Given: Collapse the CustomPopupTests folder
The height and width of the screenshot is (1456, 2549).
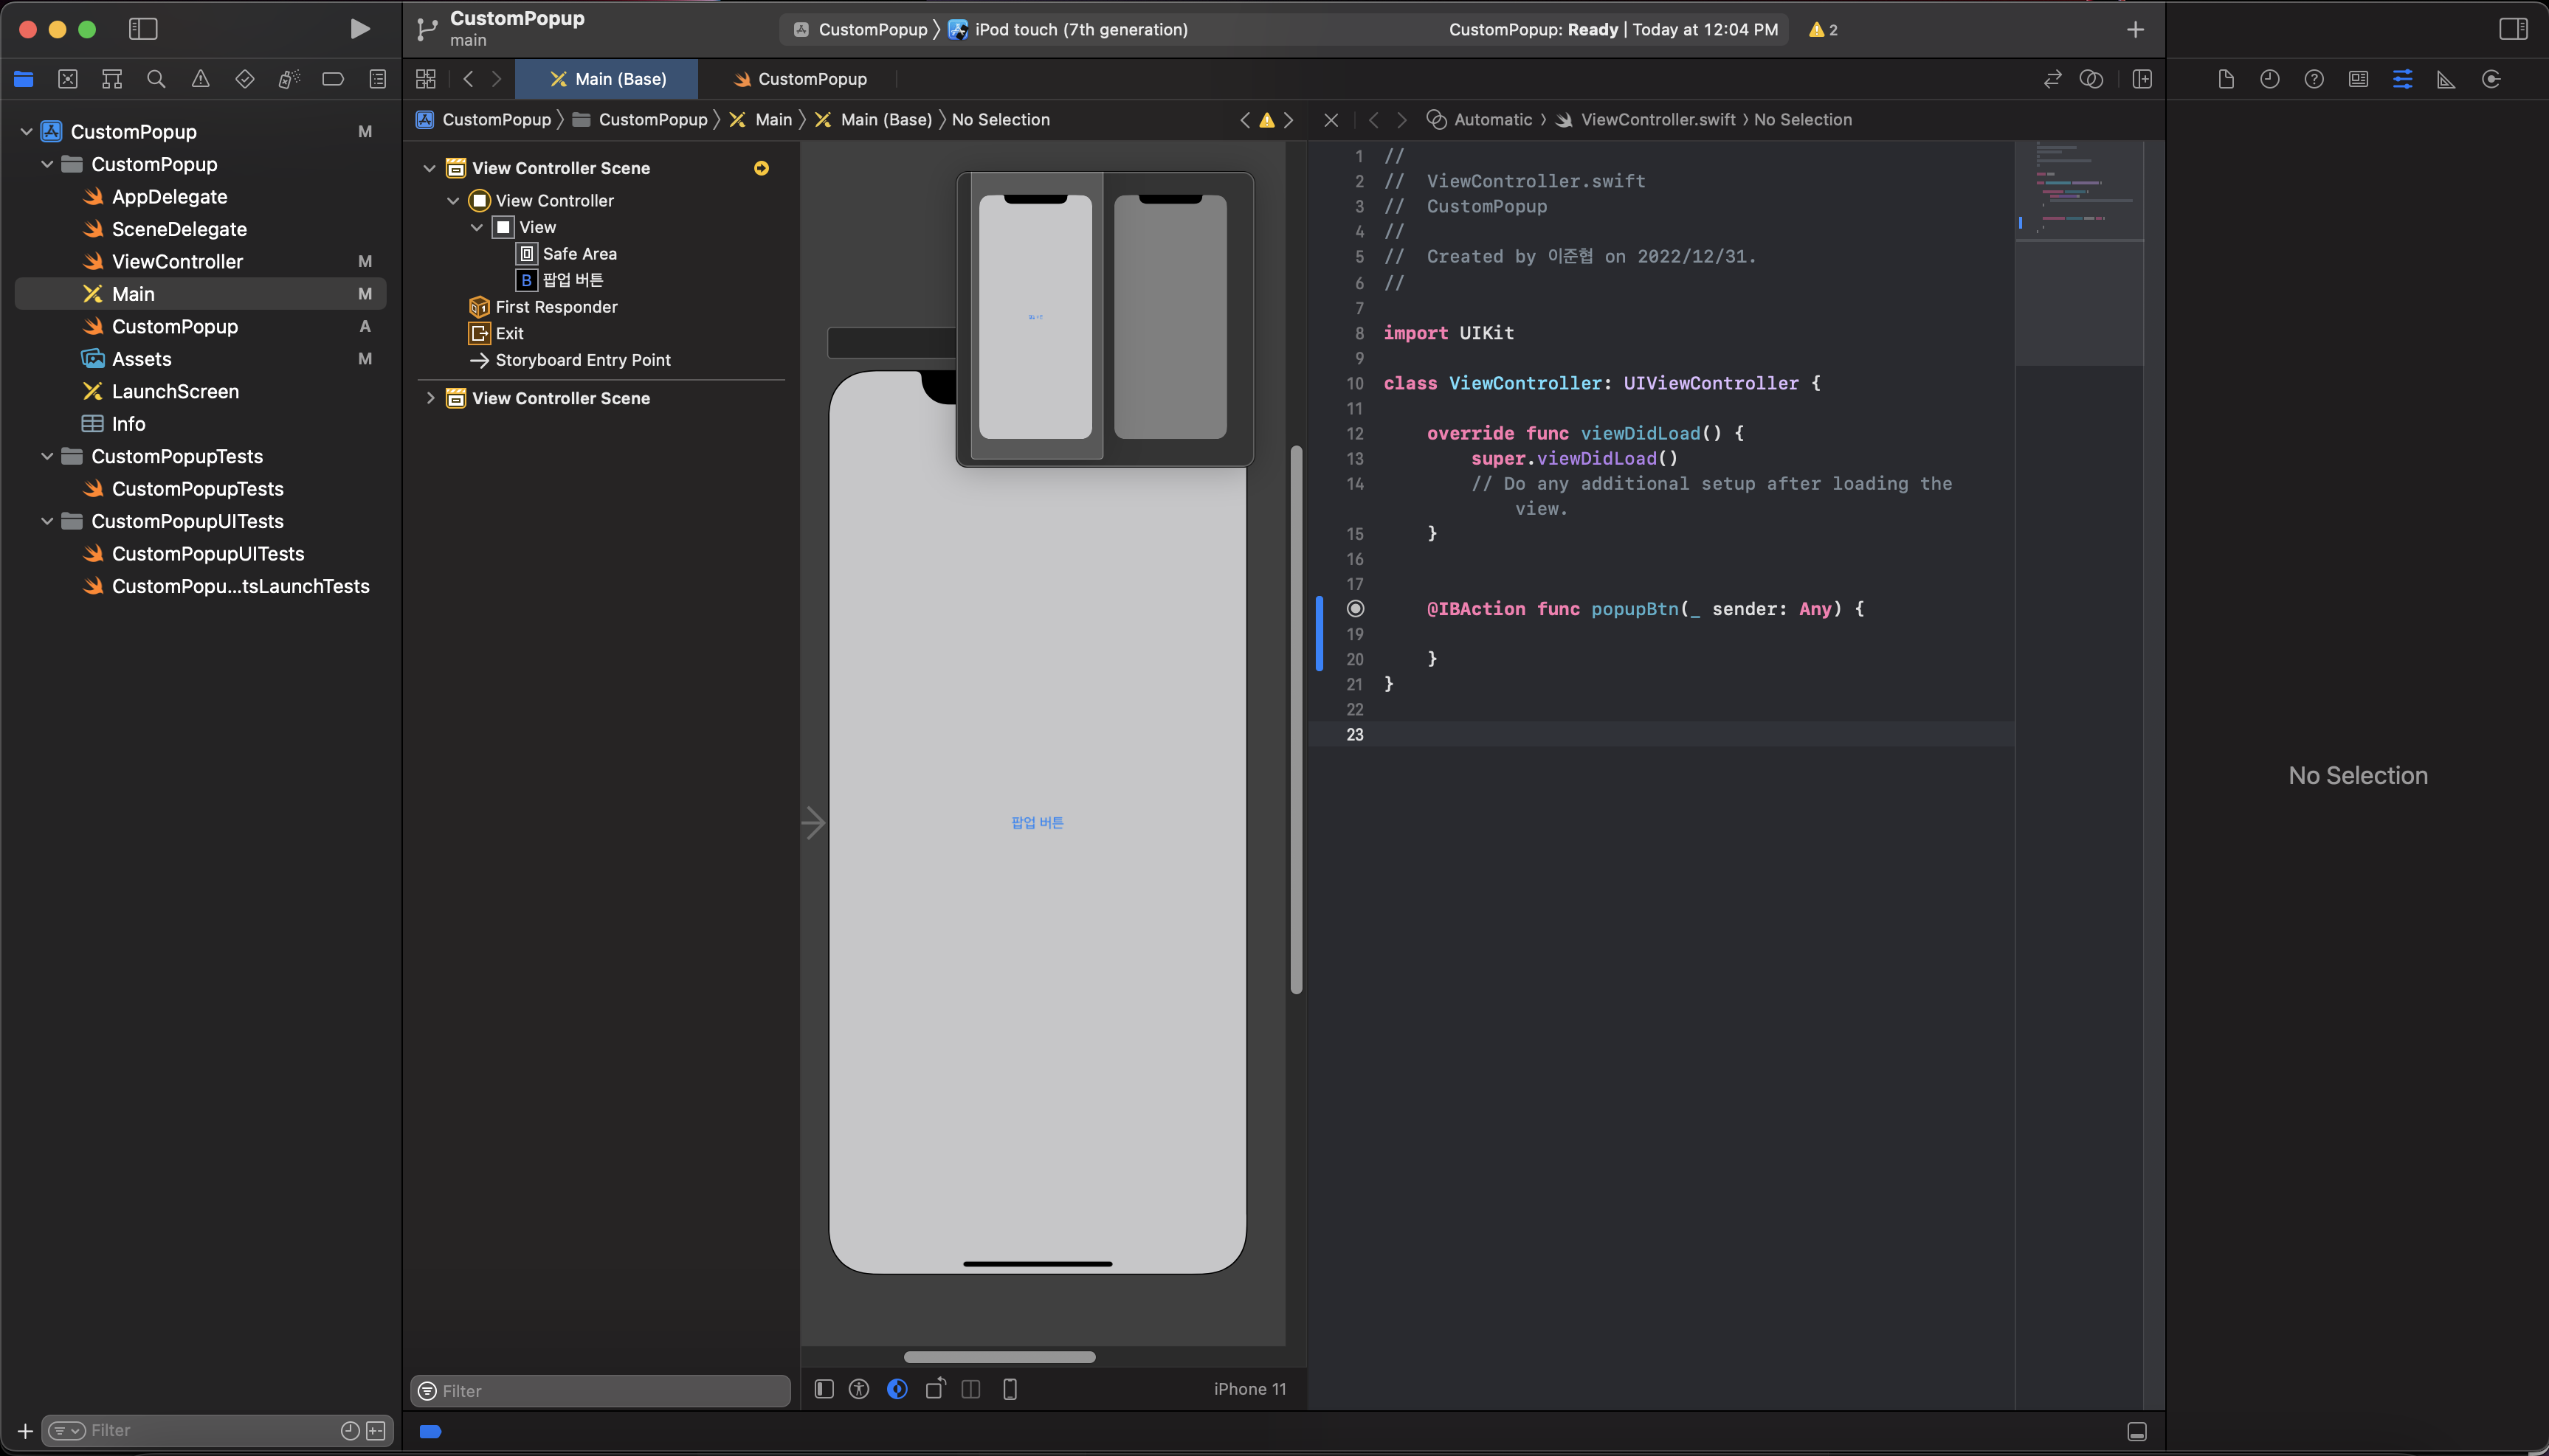Looking at the screenshot, I should click(47, 456).
